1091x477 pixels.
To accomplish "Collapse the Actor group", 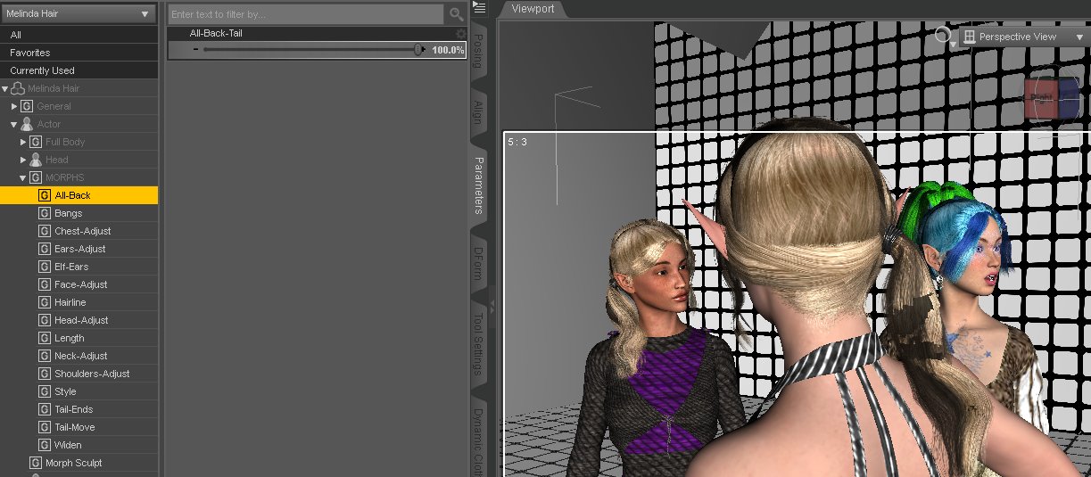I will (14, 124).
